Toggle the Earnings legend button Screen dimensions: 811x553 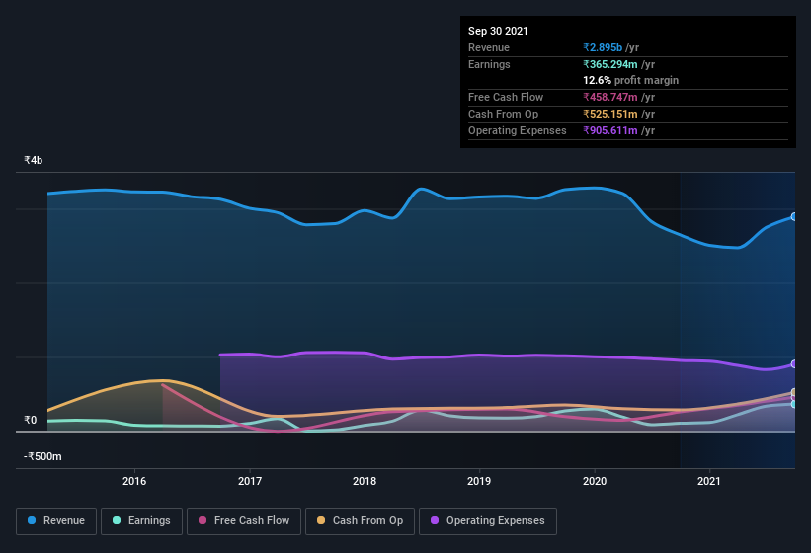[141, 521]
